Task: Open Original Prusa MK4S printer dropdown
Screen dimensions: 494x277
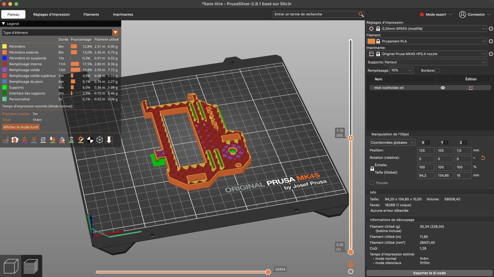Action: [x=427, y=54]
